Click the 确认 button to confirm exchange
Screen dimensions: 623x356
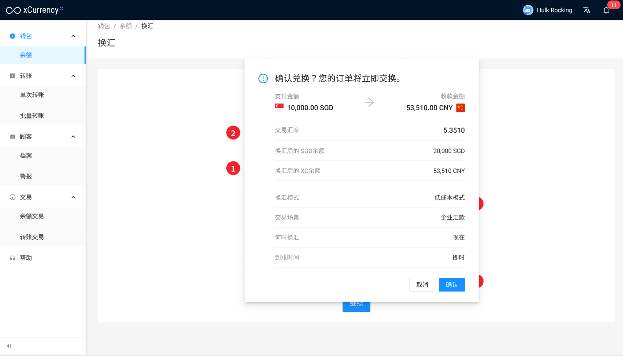click(452, 285)
